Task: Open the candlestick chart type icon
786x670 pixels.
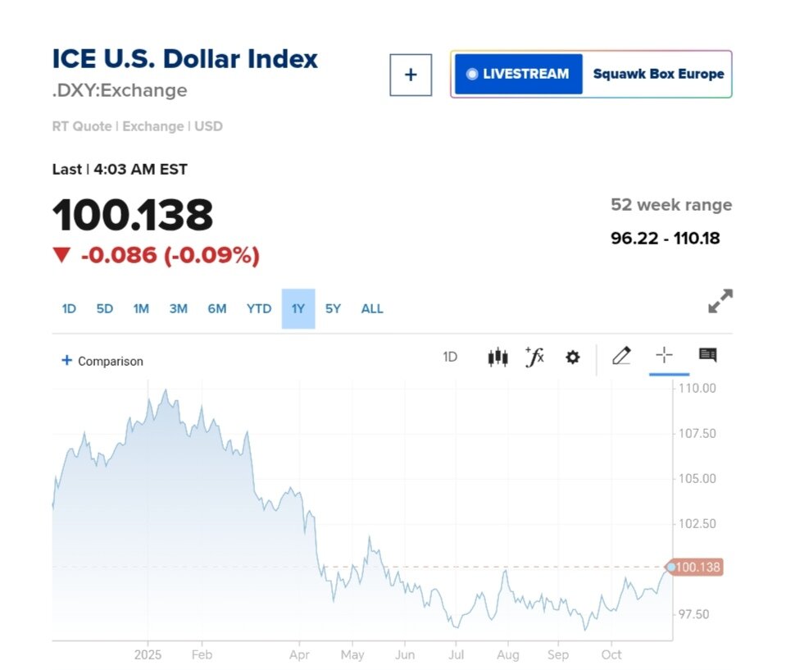Action: coord(497,357)
